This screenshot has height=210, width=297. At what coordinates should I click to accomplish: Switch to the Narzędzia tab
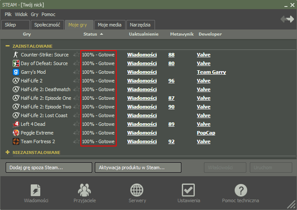pos(140,25)
